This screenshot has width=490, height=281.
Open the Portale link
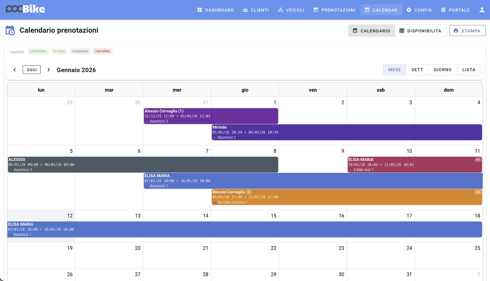pyautogui.click(x=455, y=10)
